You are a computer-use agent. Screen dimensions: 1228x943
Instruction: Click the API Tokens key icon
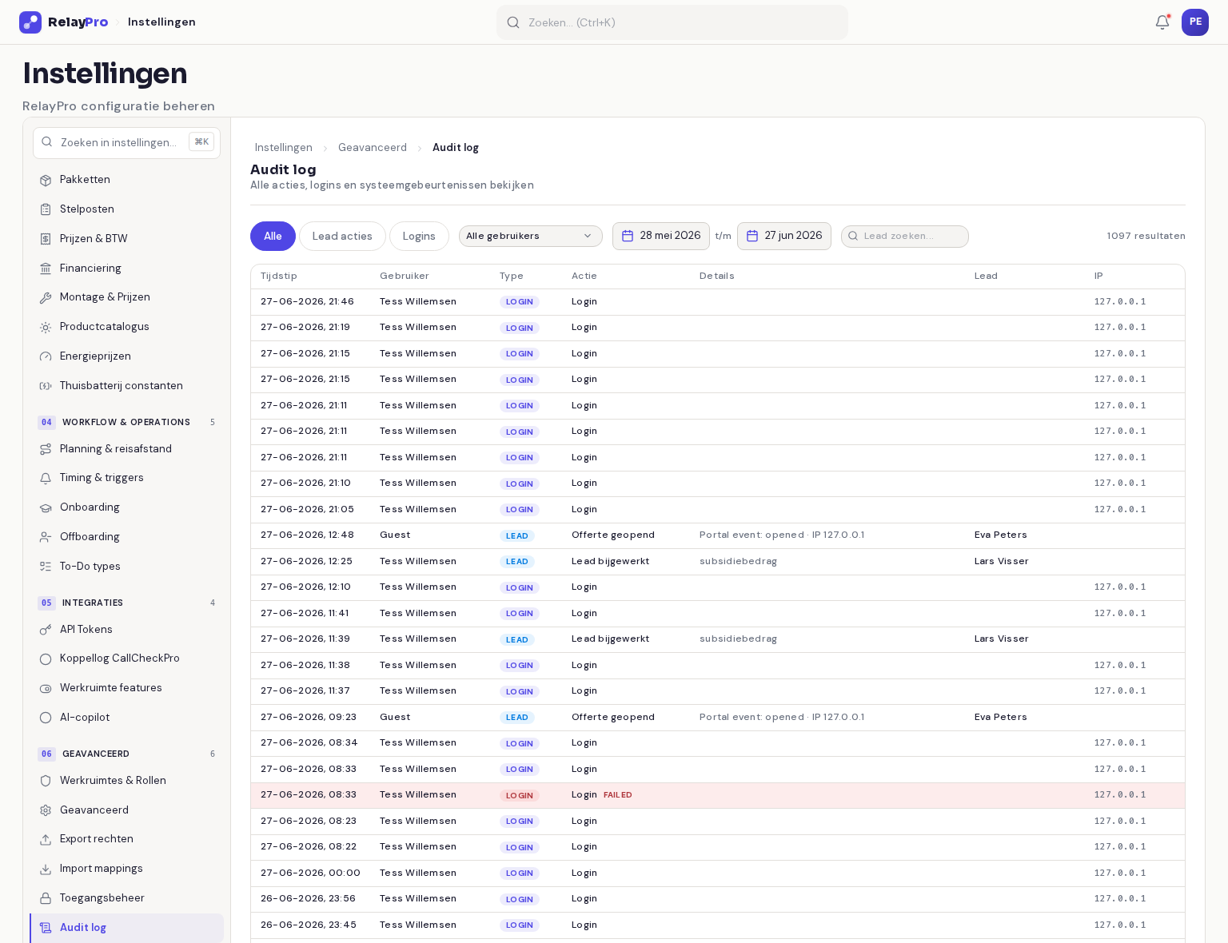pyautogui.click(x=46, y=630)
